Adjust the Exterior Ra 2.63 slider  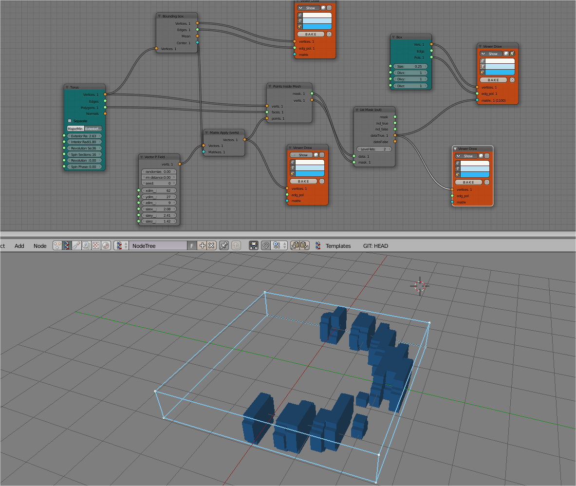tap(84, 136)
